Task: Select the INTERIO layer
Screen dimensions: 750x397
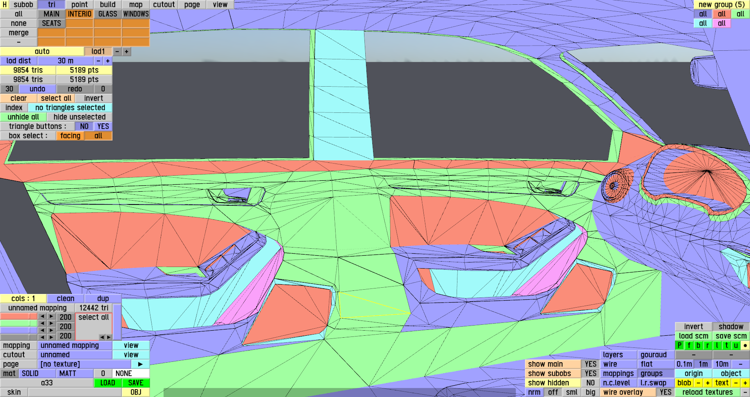Action: (80, 14)
